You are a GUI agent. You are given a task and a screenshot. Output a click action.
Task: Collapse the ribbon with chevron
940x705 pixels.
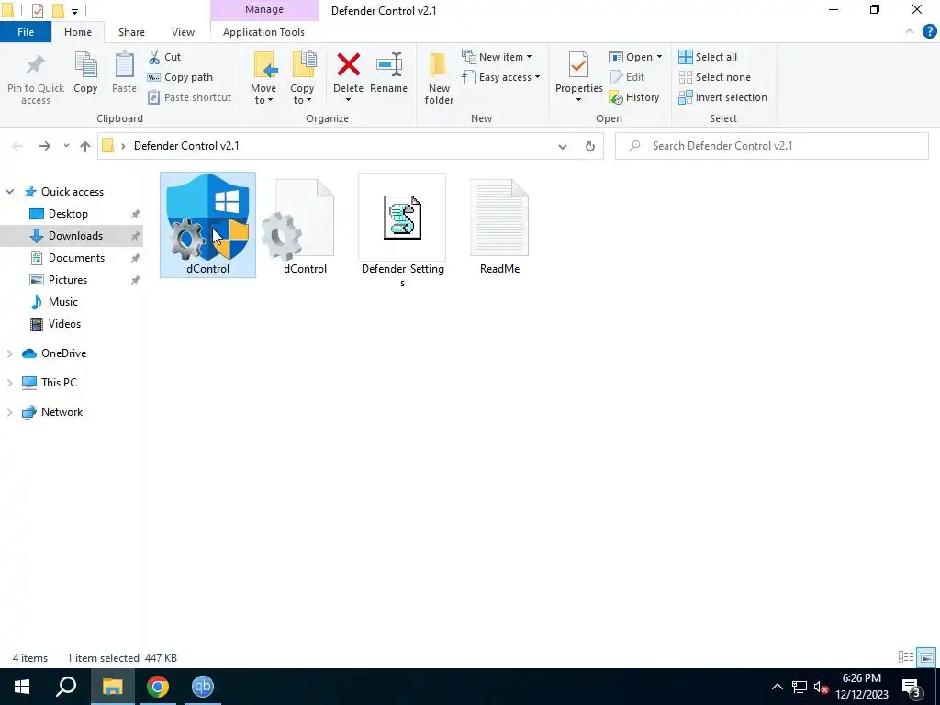[x=910, y=32]
